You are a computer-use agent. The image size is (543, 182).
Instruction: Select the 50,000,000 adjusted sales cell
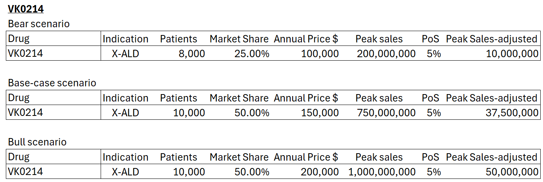click(512, 172)
